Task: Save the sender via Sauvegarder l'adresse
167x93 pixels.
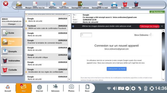Action: pyautogui.click(x=80, y=5)
